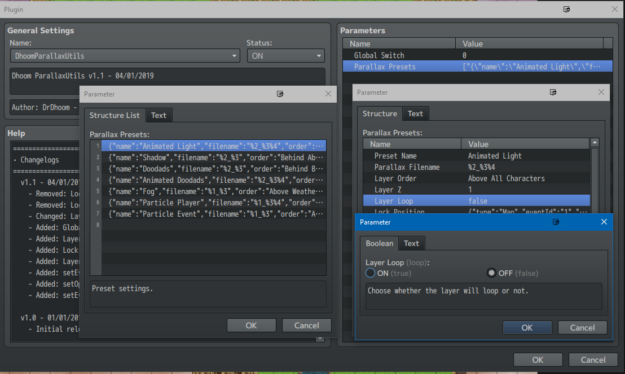Click the "Preset settings." description box
The image size is (625, 374).
tap(208, 294)
